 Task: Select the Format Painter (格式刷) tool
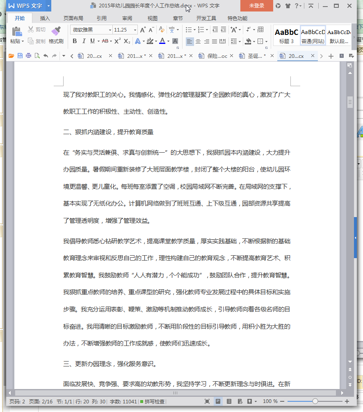click(56, 35)
